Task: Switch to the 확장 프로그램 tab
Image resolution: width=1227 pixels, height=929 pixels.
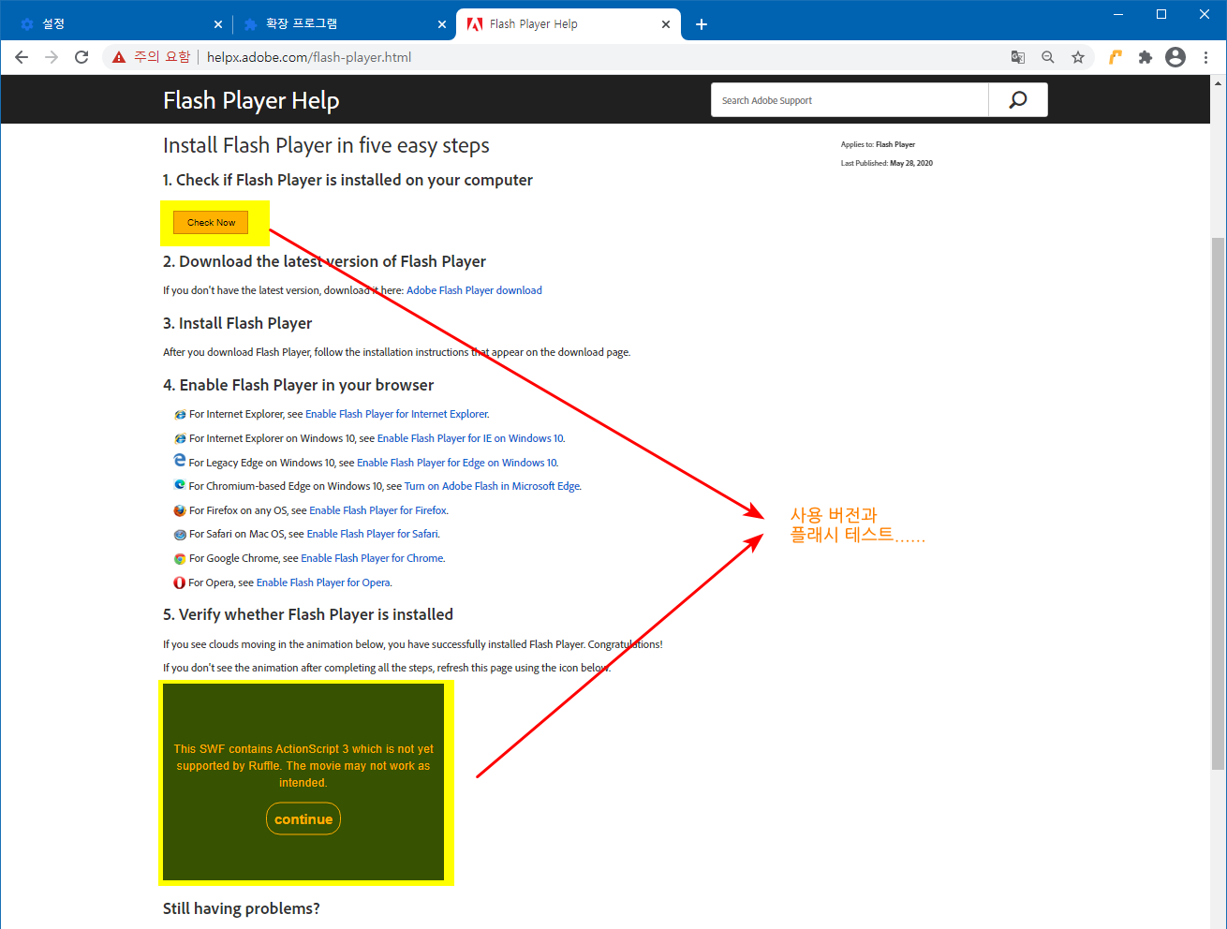Action: pos(343,24)
